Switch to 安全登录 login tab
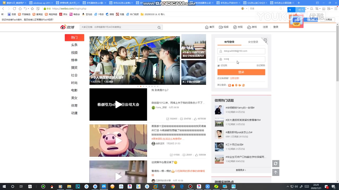339x190 pixels. [253, 42]
